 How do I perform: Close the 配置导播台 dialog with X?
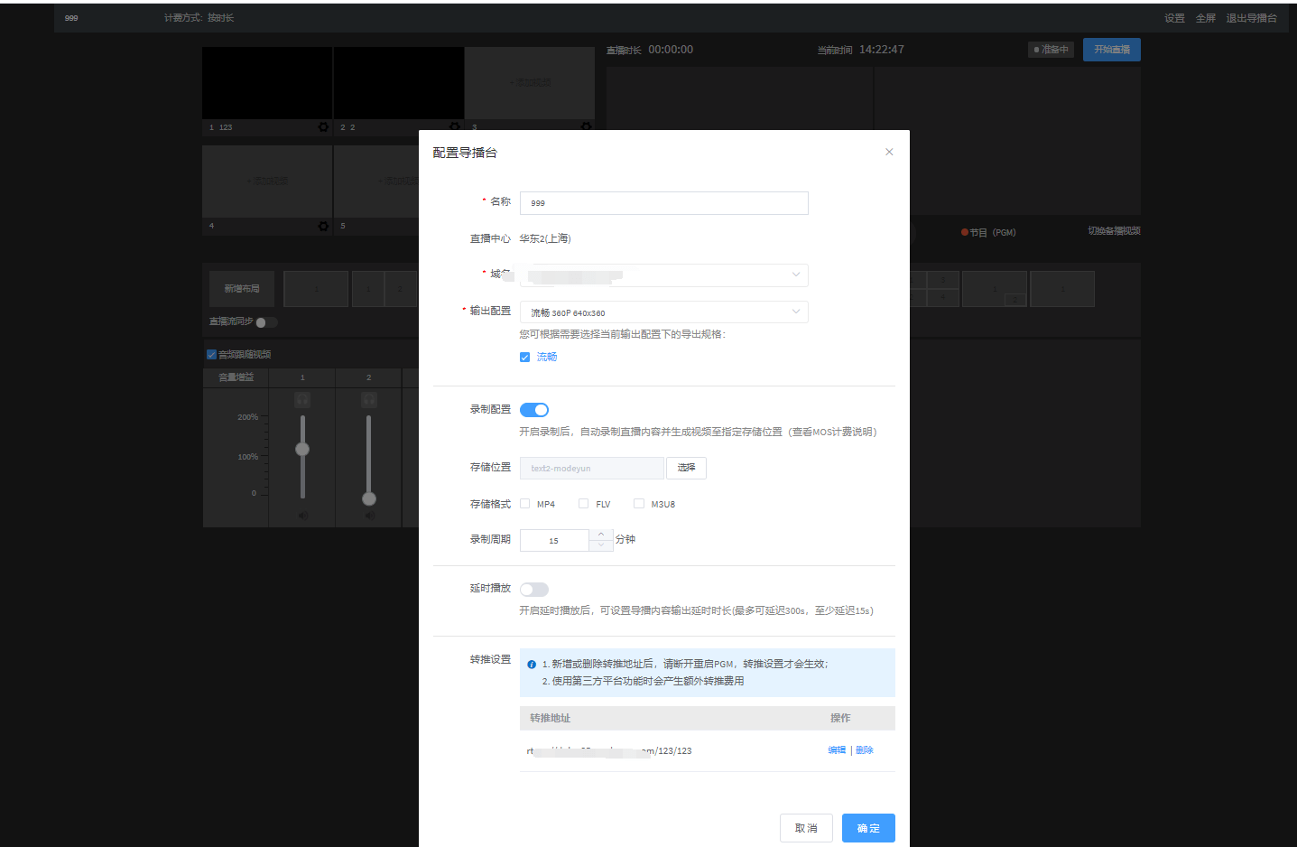(889, 152)
